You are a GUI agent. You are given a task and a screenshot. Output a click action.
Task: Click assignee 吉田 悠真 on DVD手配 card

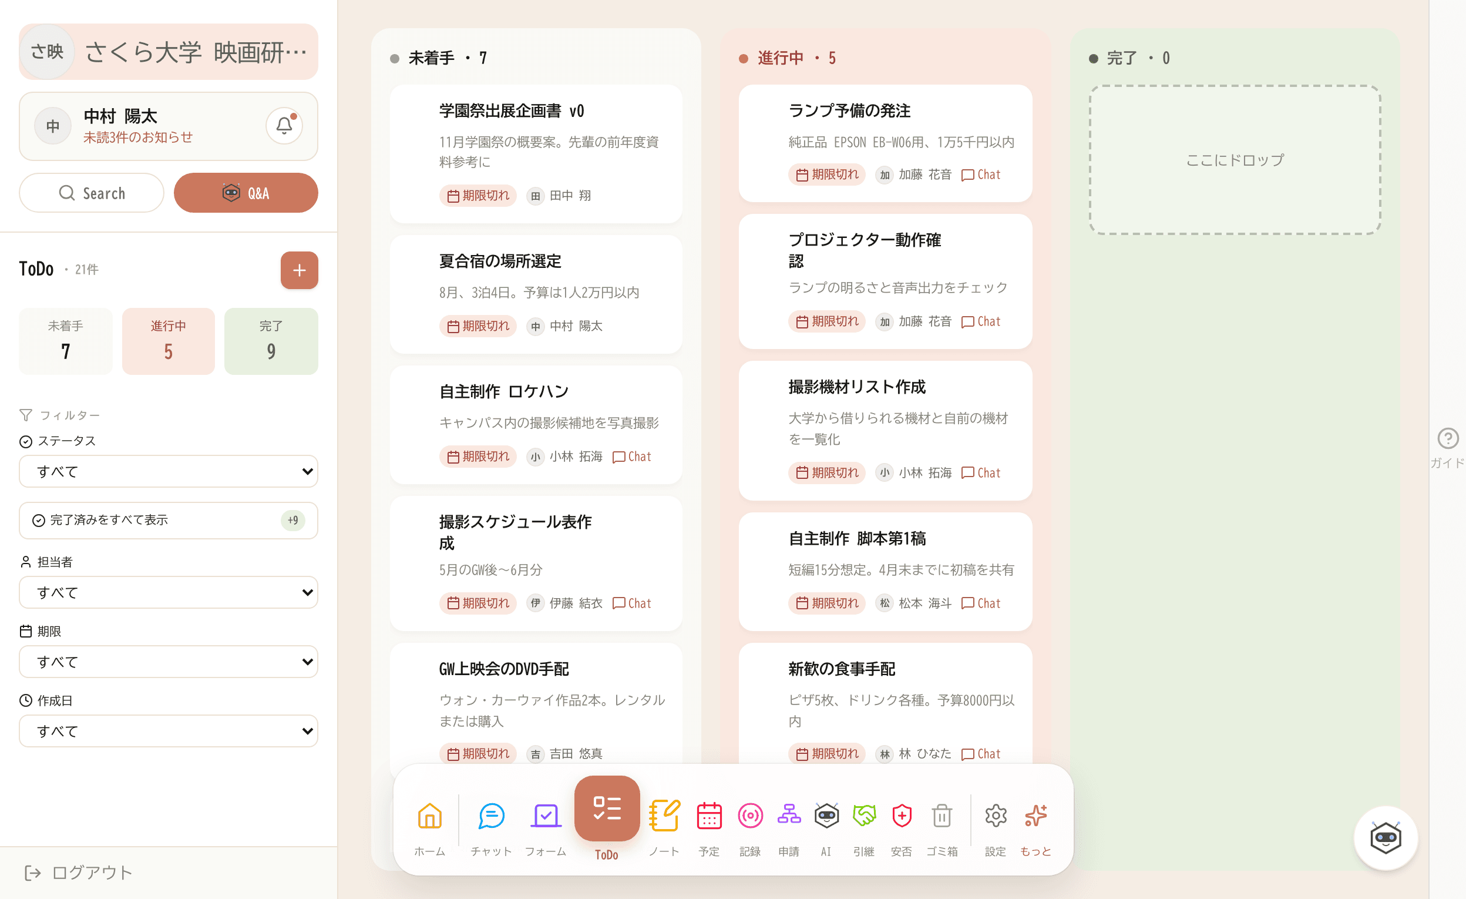565,754
